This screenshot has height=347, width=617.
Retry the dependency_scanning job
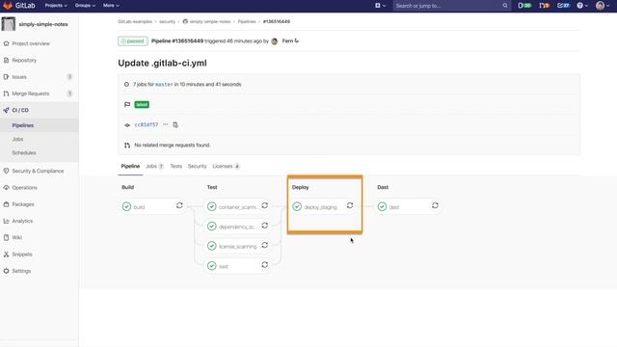point(265,226)
